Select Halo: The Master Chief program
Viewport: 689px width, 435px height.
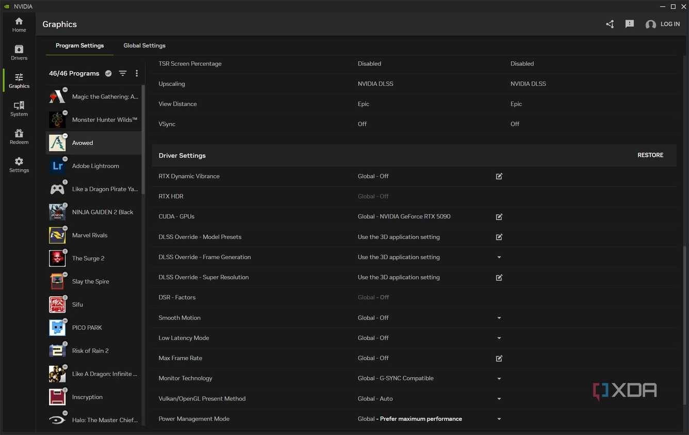tap(94, 420)
